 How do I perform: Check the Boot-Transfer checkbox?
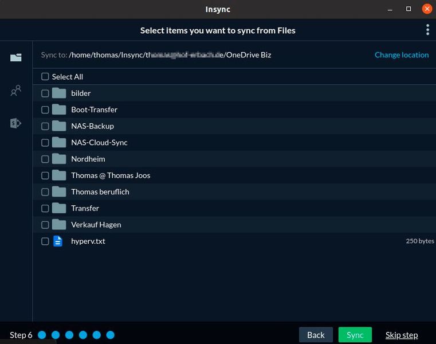pos(45,110)
